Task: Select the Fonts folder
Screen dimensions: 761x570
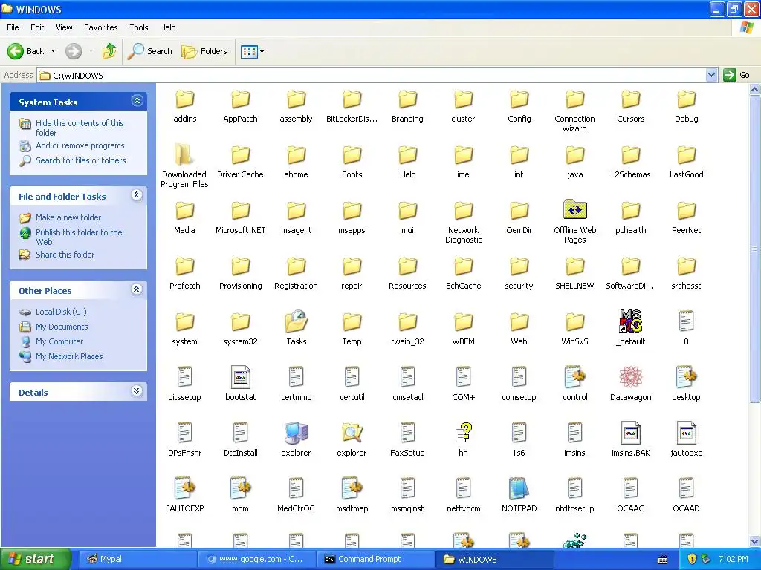Action: tap(352, 155)
